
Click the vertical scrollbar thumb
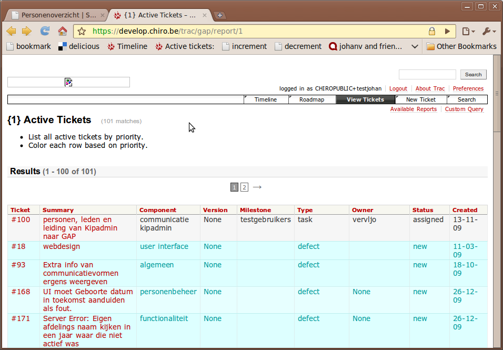(x=497, y=94)
